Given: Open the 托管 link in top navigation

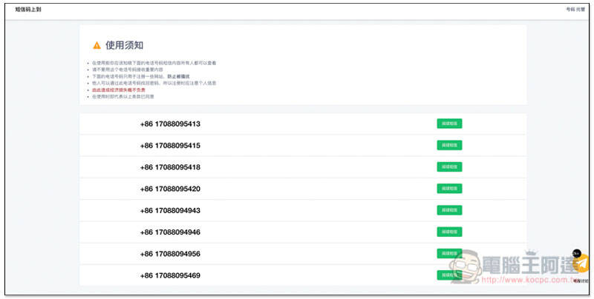Looking at the screenshot, I should 581,10.
